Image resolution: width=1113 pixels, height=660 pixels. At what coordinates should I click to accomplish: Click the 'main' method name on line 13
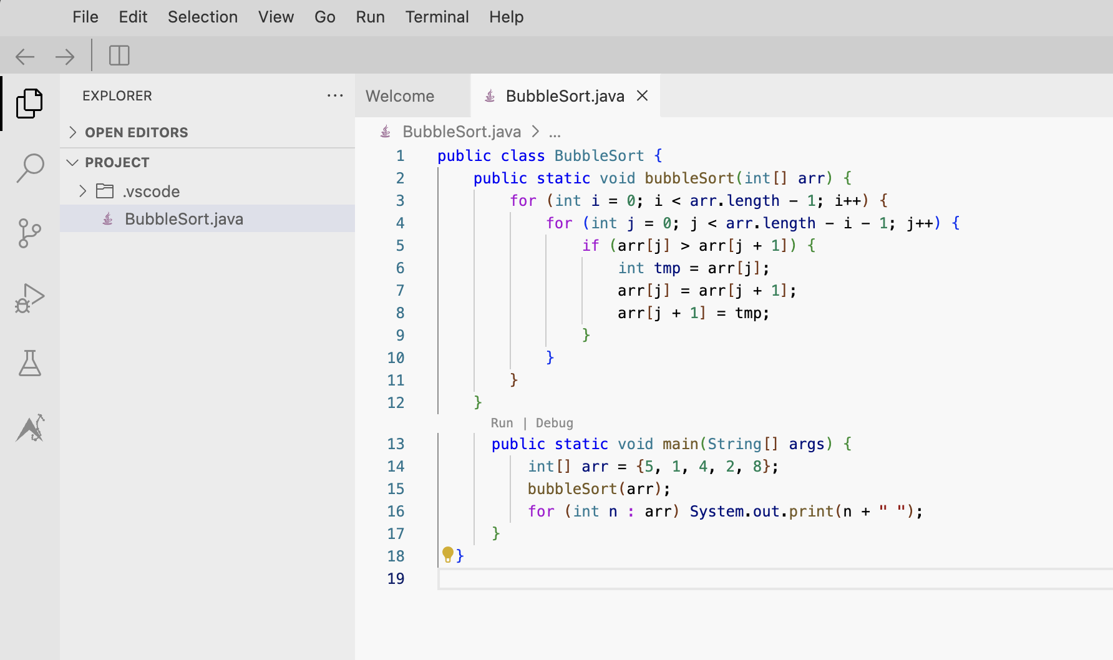click(x=681, y=444)
